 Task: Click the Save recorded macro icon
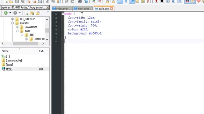179,1
